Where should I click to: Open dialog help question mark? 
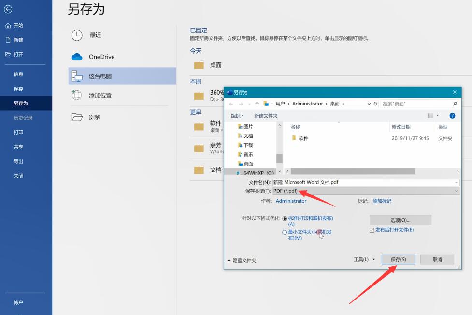[452, 116]
